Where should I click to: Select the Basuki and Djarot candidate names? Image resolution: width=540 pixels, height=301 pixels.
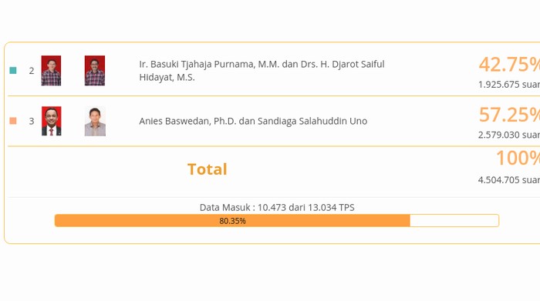click(x=262, y=71)
